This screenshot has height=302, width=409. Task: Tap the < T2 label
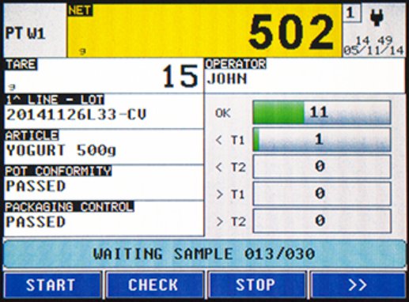(x=230, y=168)
